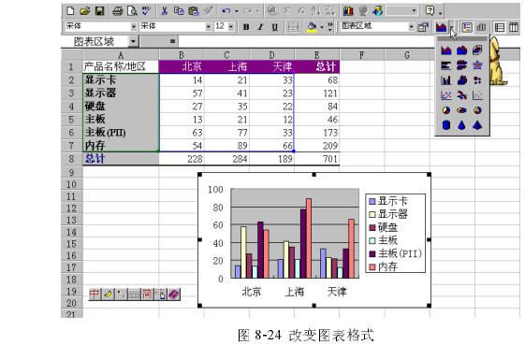Toggle Underline formatting
Image resolution: width=525 pixels, height=345 pixels.
click(x=275, y=27)
